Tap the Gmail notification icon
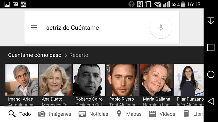This screenshot has width=218, height=122. pyautogui.click(x=15, y=4)
